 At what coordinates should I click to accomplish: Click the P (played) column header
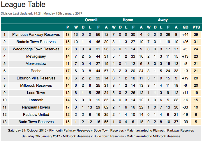(68, 27)
